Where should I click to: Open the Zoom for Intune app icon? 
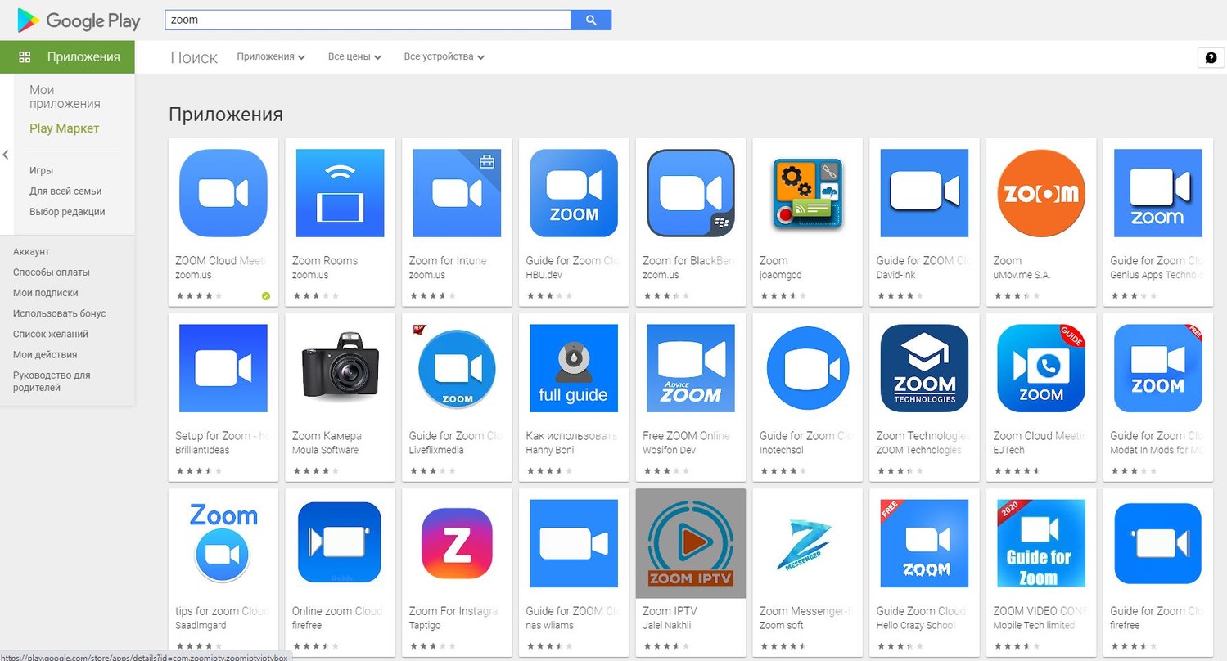(x=457, y=193)
